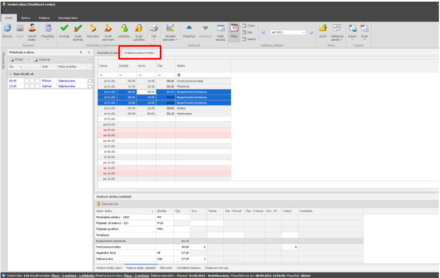This screenshot has width=440, height=278.
Task: Click the Potvrzení stamp icon
Action: 93,28
